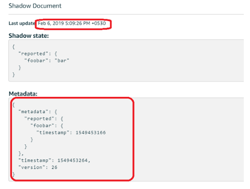Click the timestamp value 1549453264
This screenshot has width=250, height=189.
coord(72,160)
